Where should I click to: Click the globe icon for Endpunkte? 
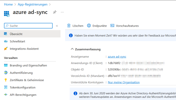point(89,26)
